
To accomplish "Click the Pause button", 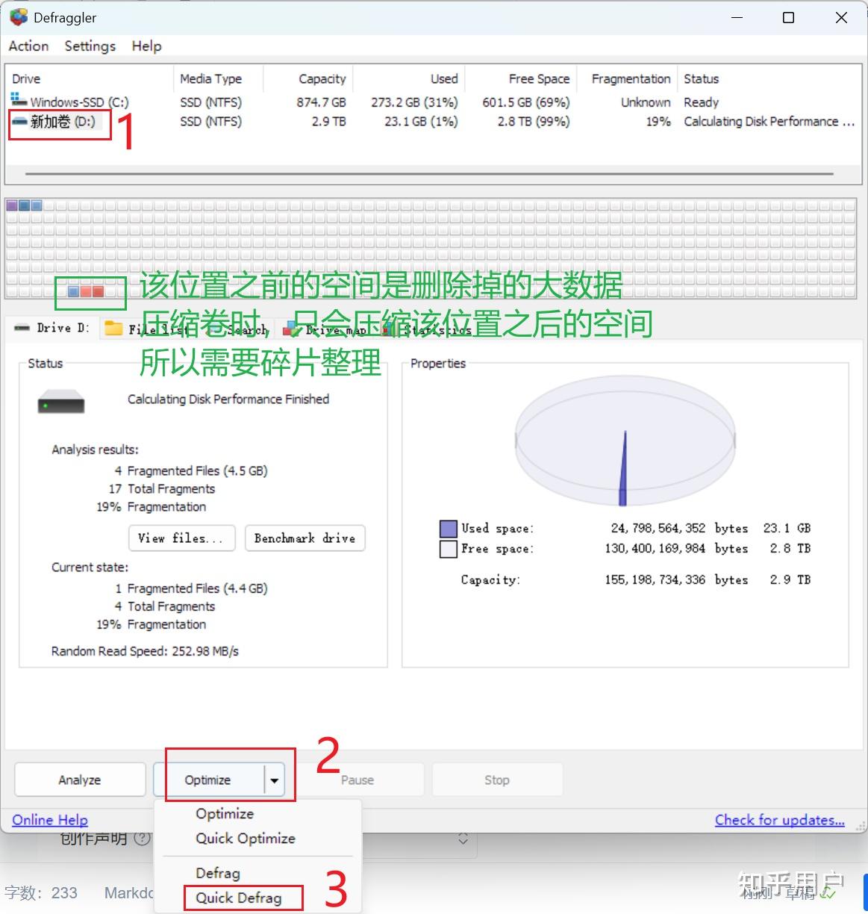I will (x=357, y=780).
